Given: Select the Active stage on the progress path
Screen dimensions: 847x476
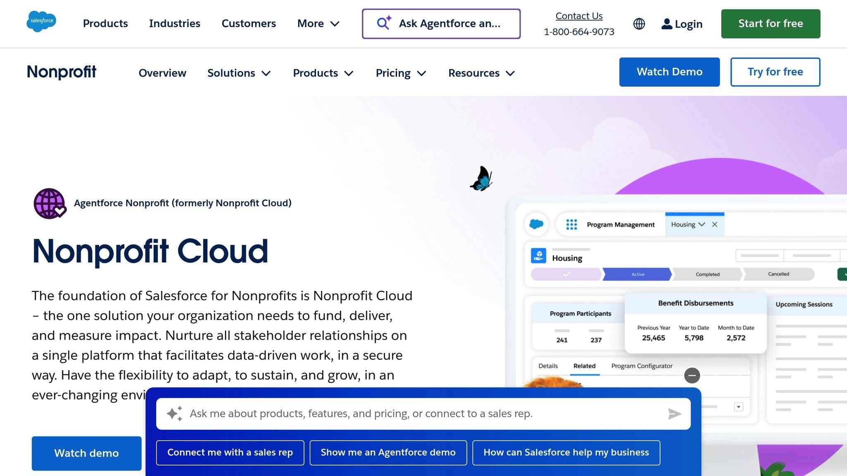Looking at the screenshot, I should [x=638, y=274].
